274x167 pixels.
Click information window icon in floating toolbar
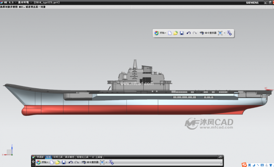[229, 33]
